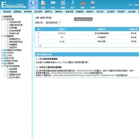This screenshot has width=139, height=139.
Task: Click the tongji variable name cell
Action: 62,41
